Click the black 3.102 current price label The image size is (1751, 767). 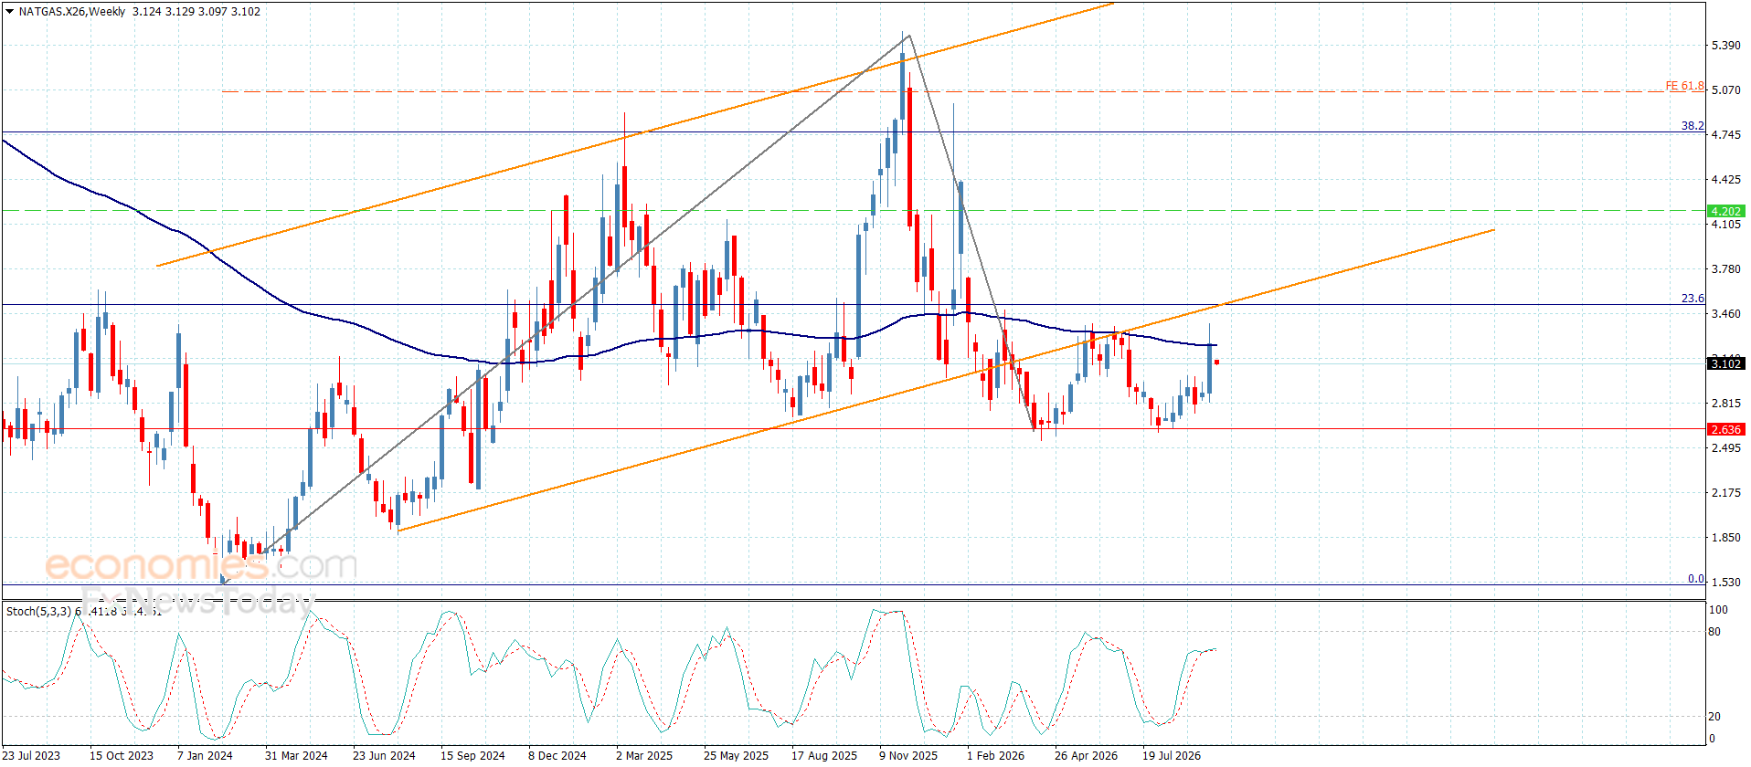click(x=1725, y=363)
